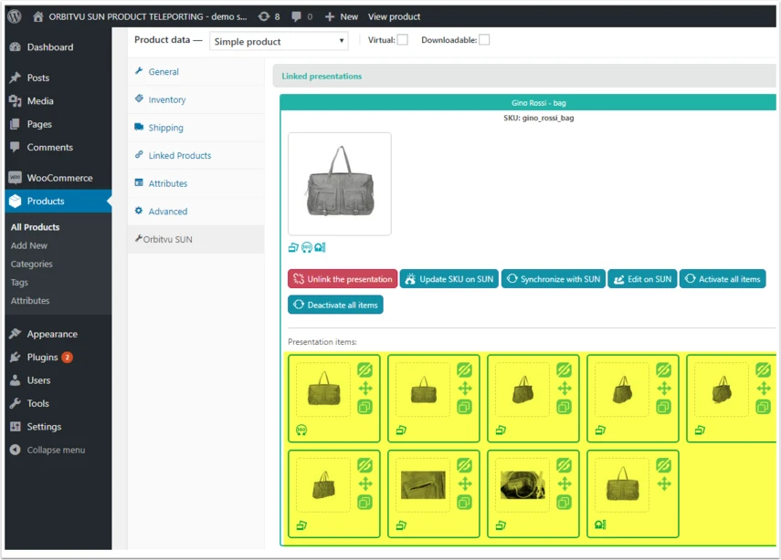
Task: Toggle activation icon on first presentation item
Action: pos(365,370)
